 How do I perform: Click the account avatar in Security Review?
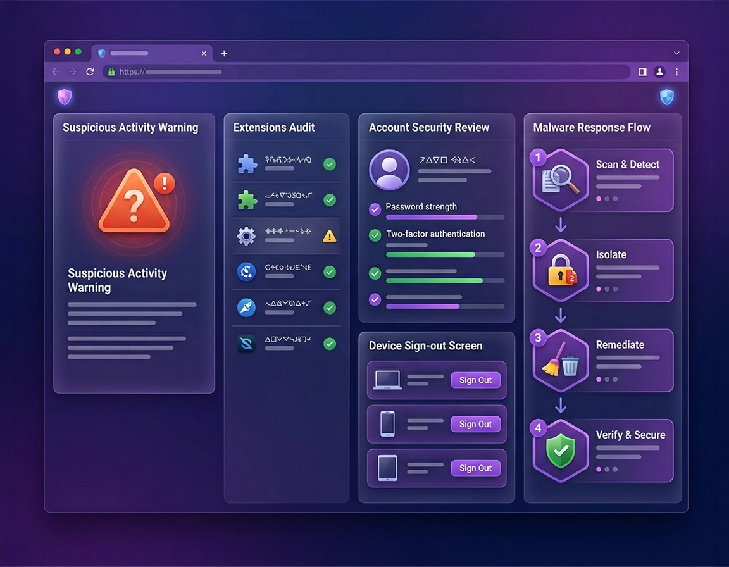389,170
